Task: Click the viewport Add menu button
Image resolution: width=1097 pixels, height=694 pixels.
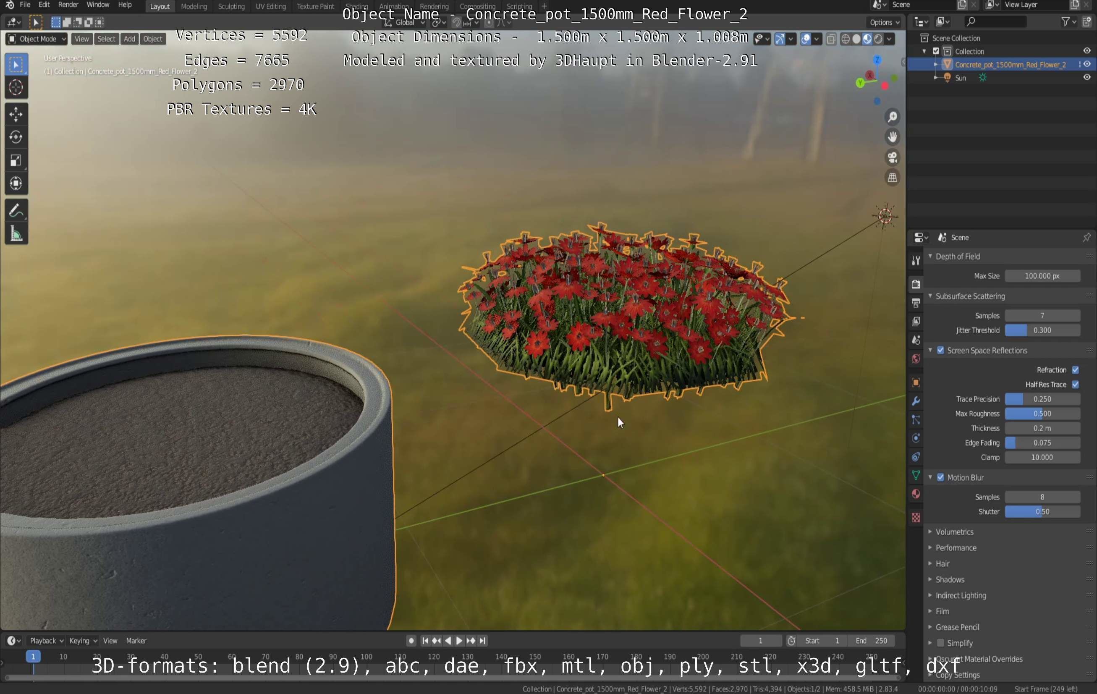Action: click(x=129, y=39)
